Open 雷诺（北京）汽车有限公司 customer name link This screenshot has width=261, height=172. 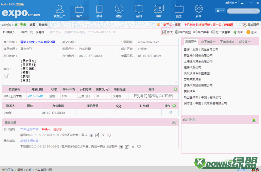[38, 42]
